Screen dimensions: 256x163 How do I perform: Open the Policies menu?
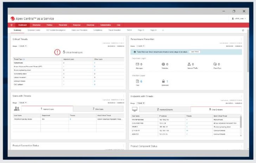point(50,25)
